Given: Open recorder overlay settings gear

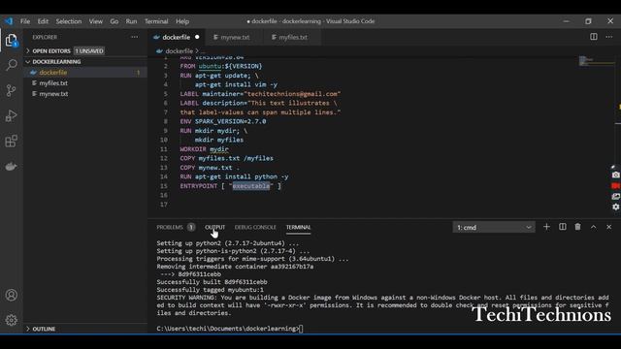Looking at the screenshot, I should (x=615, y=206).
